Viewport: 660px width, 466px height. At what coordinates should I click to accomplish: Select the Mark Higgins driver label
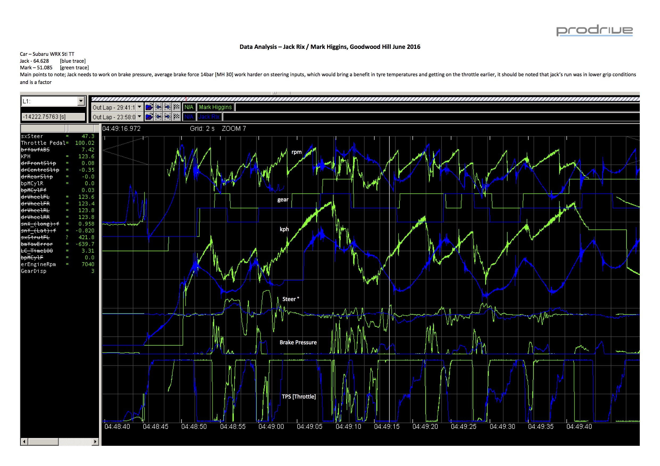click(215, 107)
